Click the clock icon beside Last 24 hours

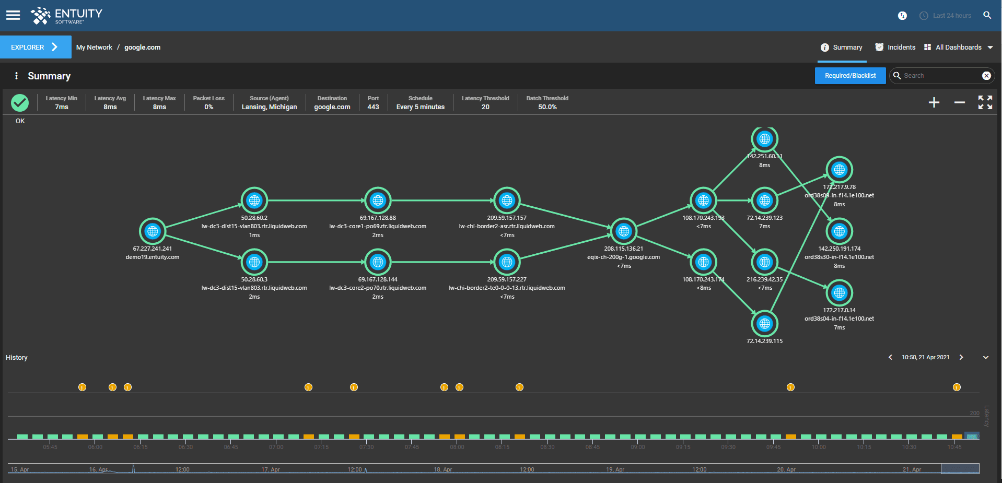pyautogui.click(x=924, y=15)
